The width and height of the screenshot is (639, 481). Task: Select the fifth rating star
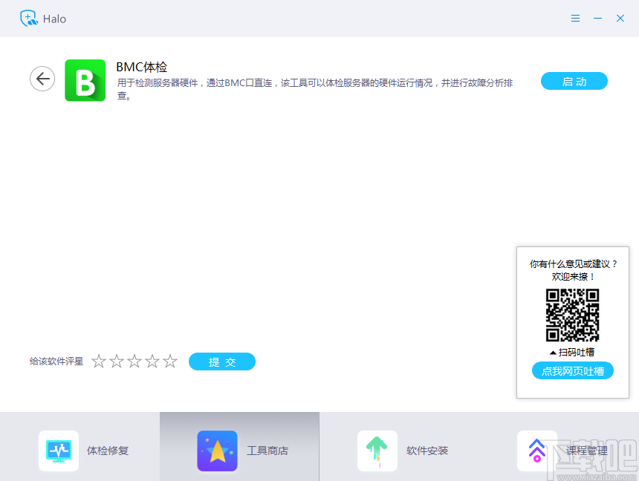pos(170,361)
